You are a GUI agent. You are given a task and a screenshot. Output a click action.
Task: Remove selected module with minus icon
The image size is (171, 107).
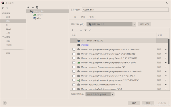(33, 7)
